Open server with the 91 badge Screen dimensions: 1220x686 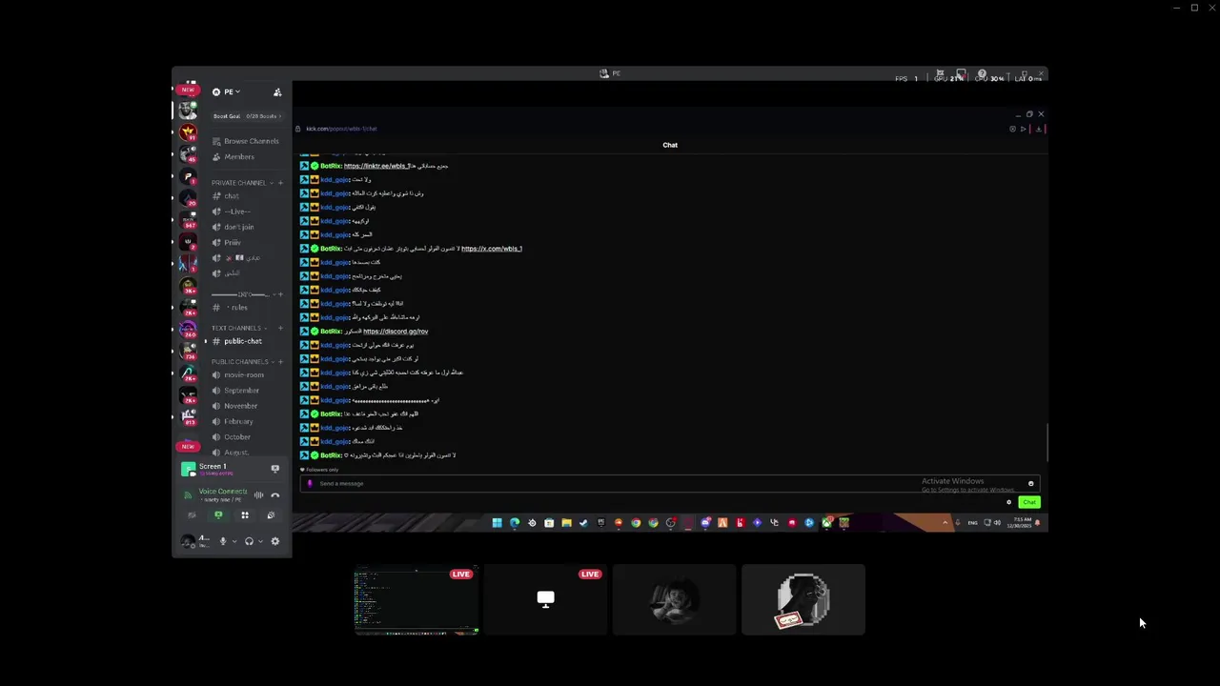(189, 132)
